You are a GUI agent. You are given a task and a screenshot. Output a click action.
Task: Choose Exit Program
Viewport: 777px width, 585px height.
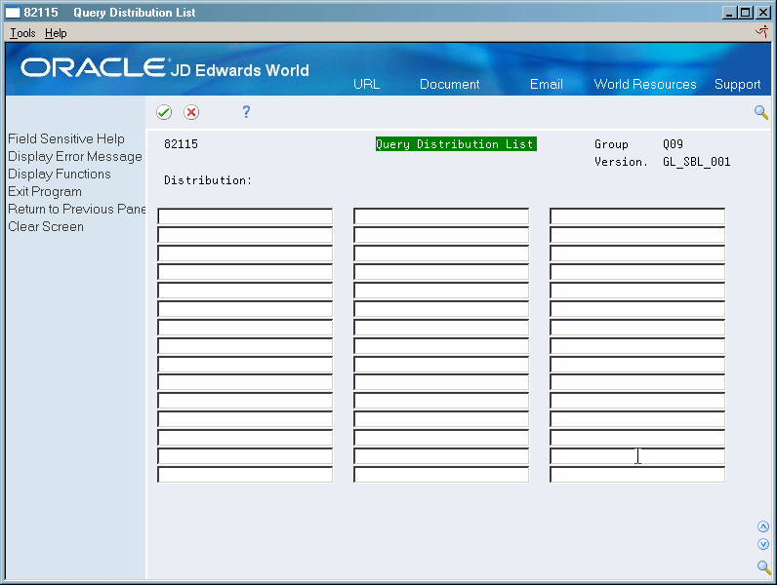coord(45,191)
